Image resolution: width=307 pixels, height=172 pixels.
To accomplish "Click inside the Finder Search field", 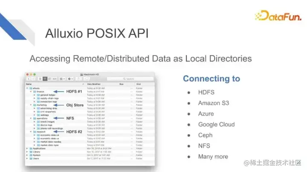I will tap(130, 79).
